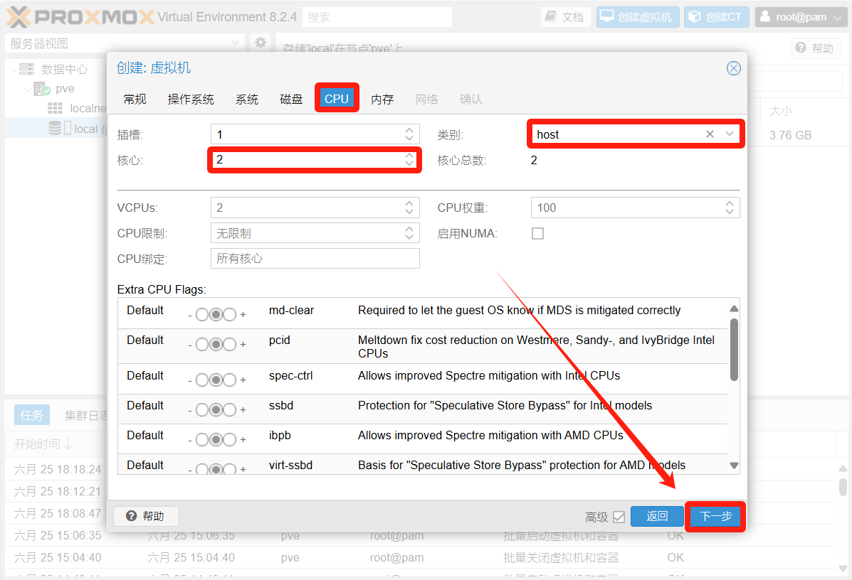Viewport: 852px width, 580px height.
Task: Click the 帮助 help button in dialog
Action: (146, 516)
